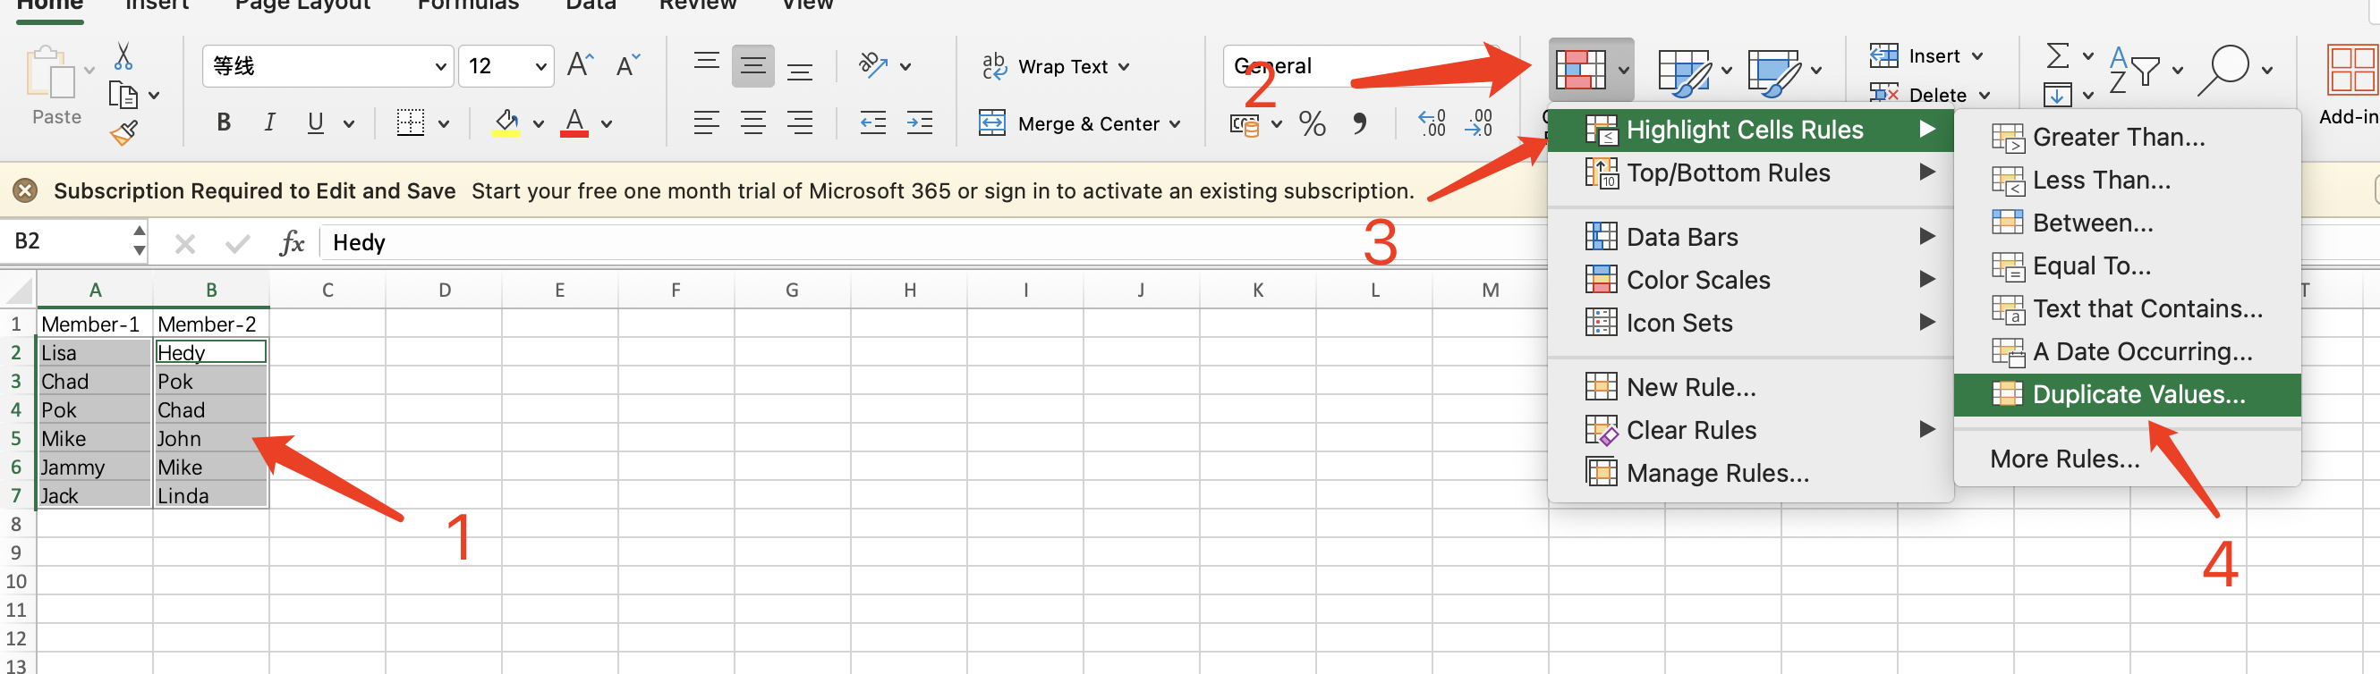The width and height of the screenshot is (2380, 674).
Task: Center text horizontally
Action: pyautogui.click(x=753, y=122)
